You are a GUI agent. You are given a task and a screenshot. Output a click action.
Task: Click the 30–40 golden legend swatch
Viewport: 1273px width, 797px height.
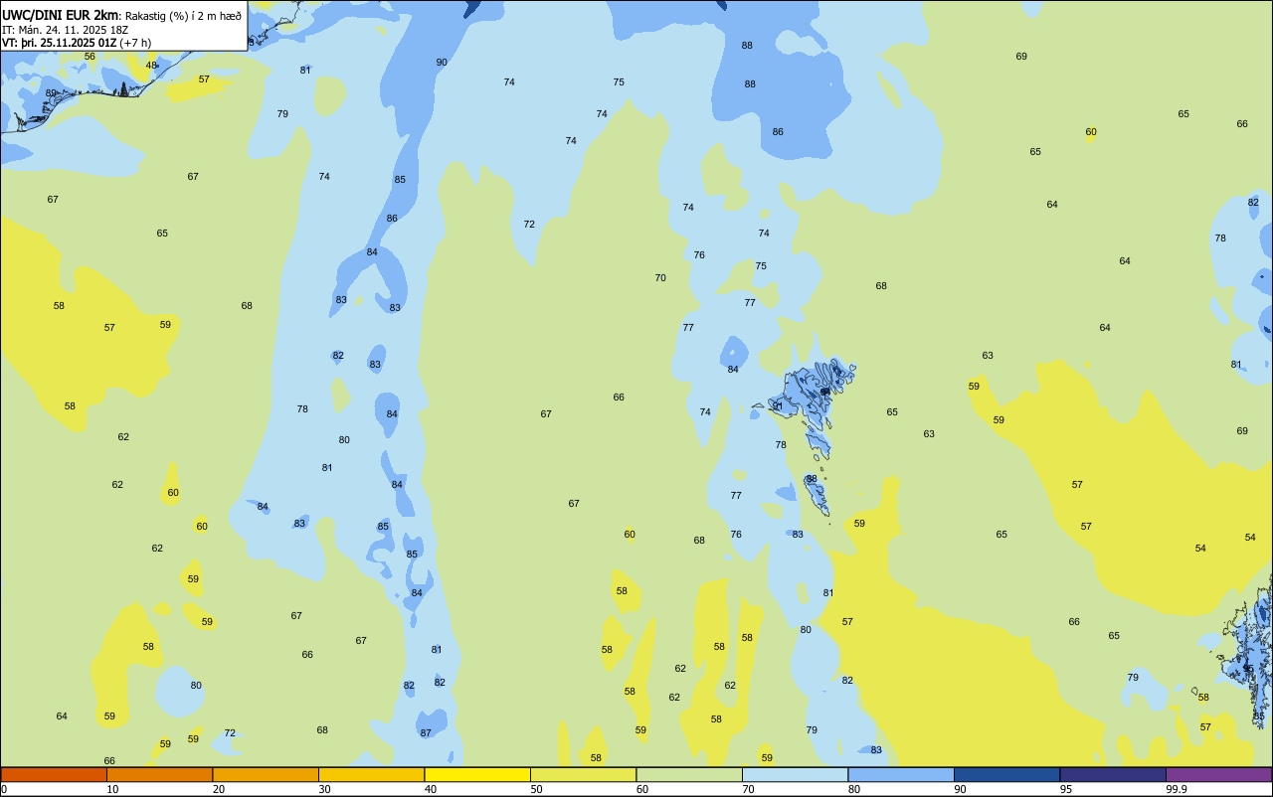coord(371,774)
